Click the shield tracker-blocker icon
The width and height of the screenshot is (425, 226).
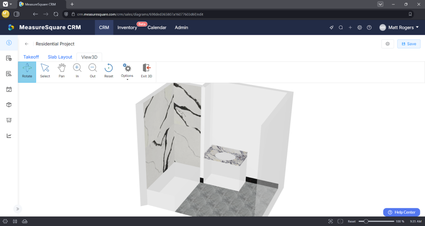66,14
